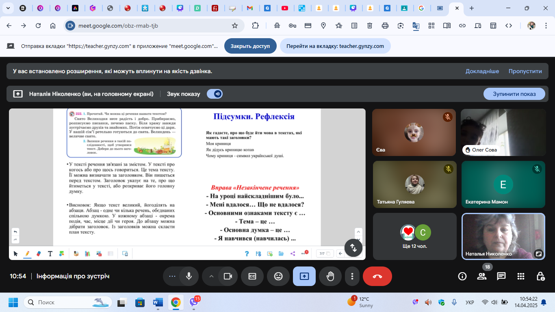The width and height of the screenshot is (555, 312).
Task: Select the yellow pencil drawing tool
Action: tap(27, 253)
